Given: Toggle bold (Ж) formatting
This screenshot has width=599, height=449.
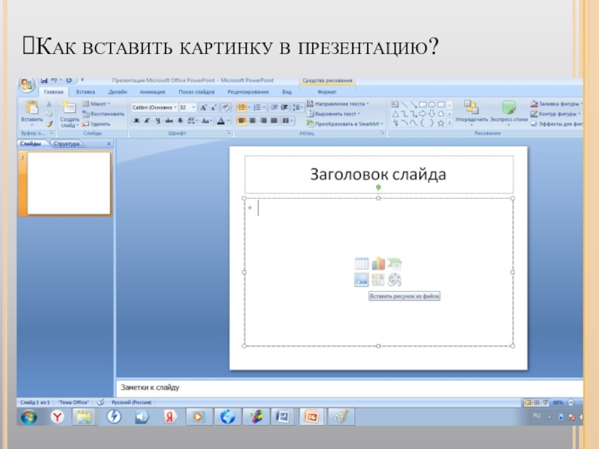Looking at the screenshot, I should (136, 120).
